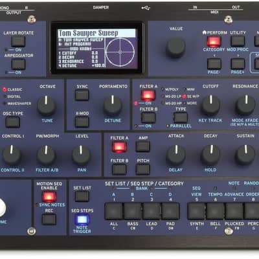Toggle the blue SEQ STEPS button
This screenshot has height=259, width=259.
tap(82, 220)
